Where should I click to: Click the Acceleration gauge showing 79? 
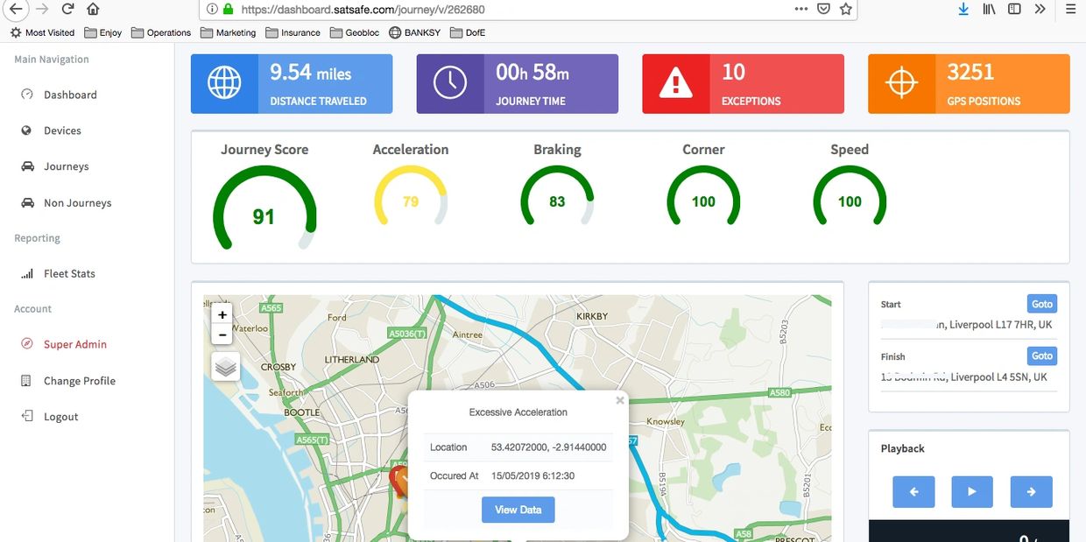tap(411, 197)
